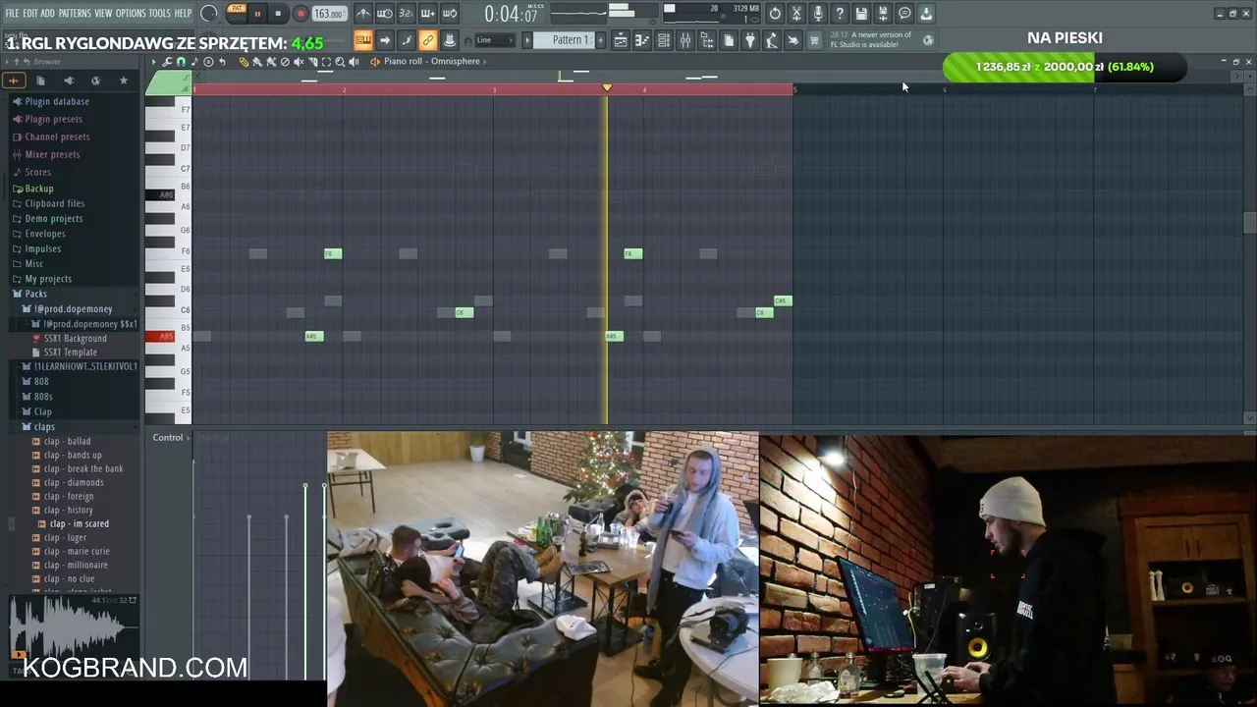Click the Piano roll - Omnisphere title

click(432, 61)
